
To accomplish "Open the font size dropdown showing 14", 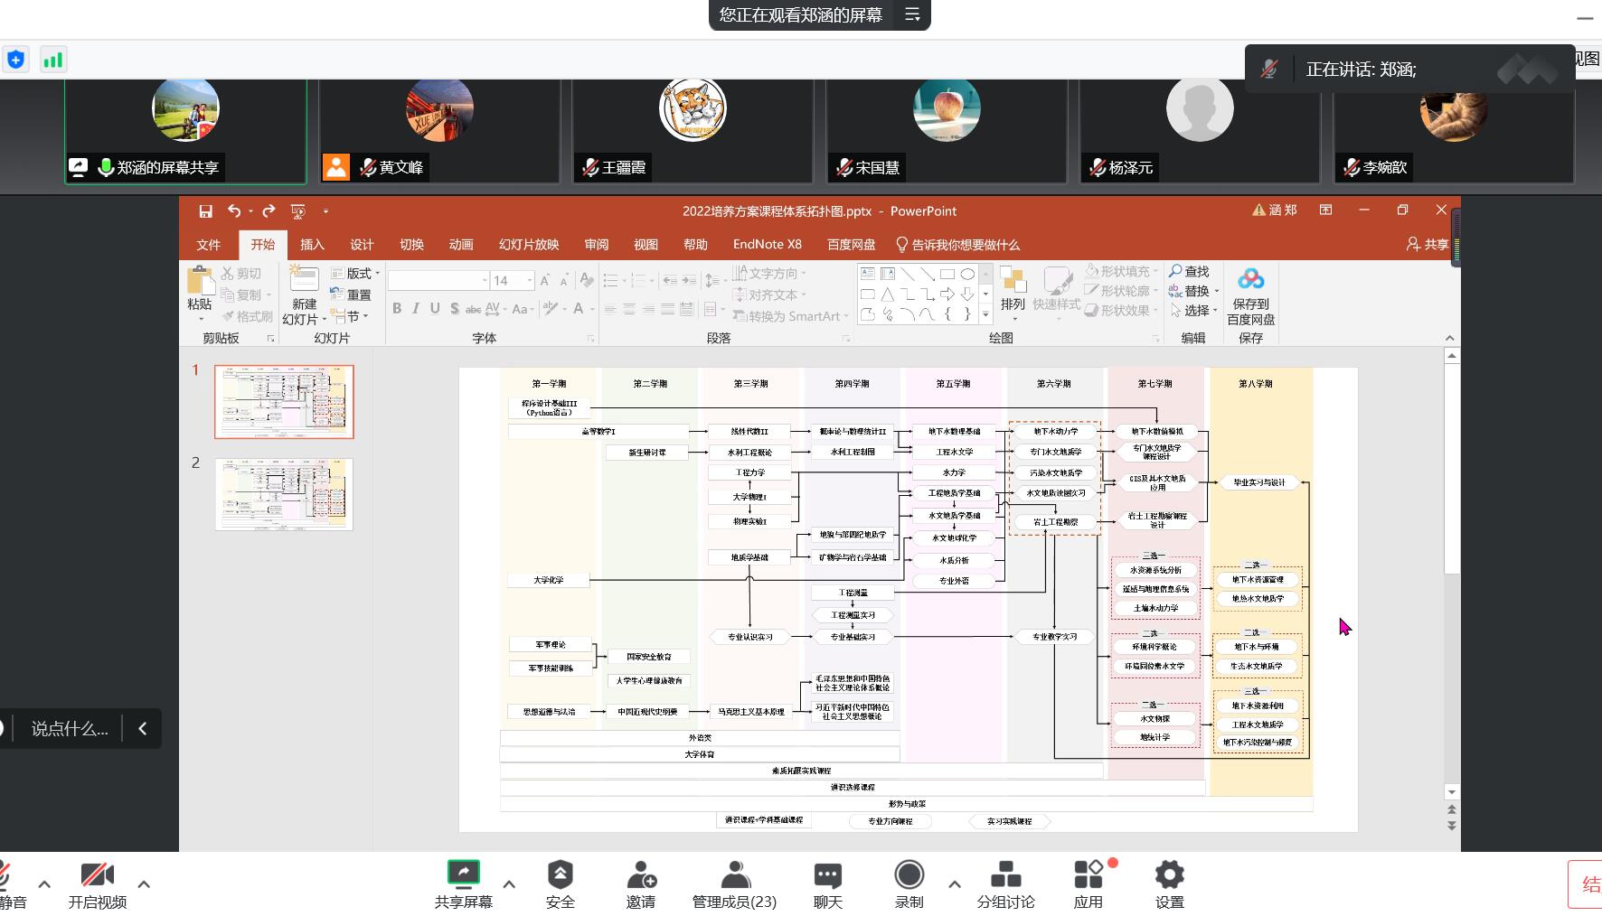I will (x=529, y=281).
